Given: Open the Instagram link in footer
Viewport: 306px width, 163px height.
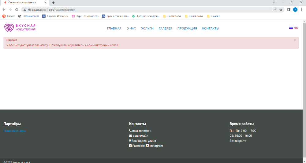Looking at the screenshot, I should pos(156,146).
